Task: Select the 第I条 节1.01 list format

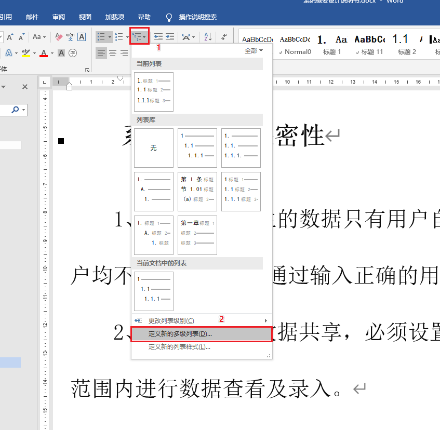Action: [197, 192]
